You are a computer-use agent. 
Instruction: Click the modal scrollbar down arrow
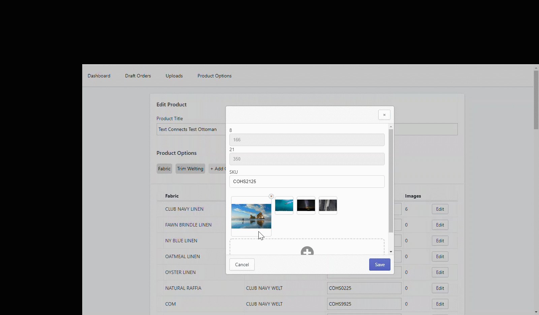391,252
